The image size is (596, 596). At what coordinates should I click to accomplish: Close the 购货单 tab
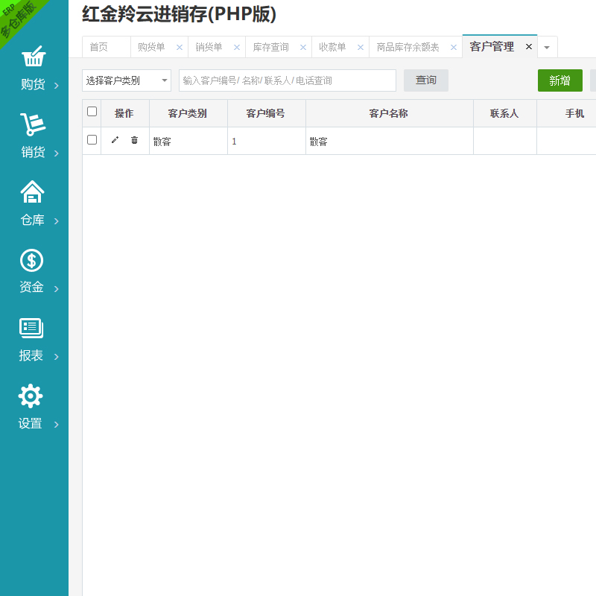click(180, 47)
